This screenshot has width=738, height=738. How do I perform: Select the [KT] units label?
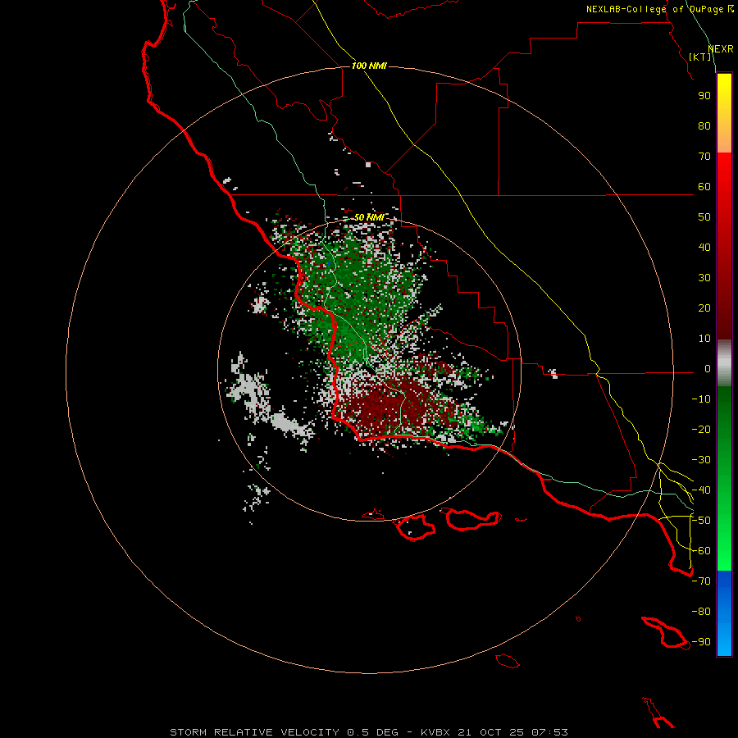[x=700, y=57]
